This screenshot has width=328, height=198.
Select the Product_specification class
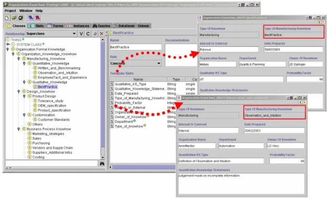(x=54, y=110)
